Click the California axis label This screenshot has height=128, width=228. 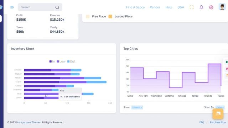click(169, 96)
